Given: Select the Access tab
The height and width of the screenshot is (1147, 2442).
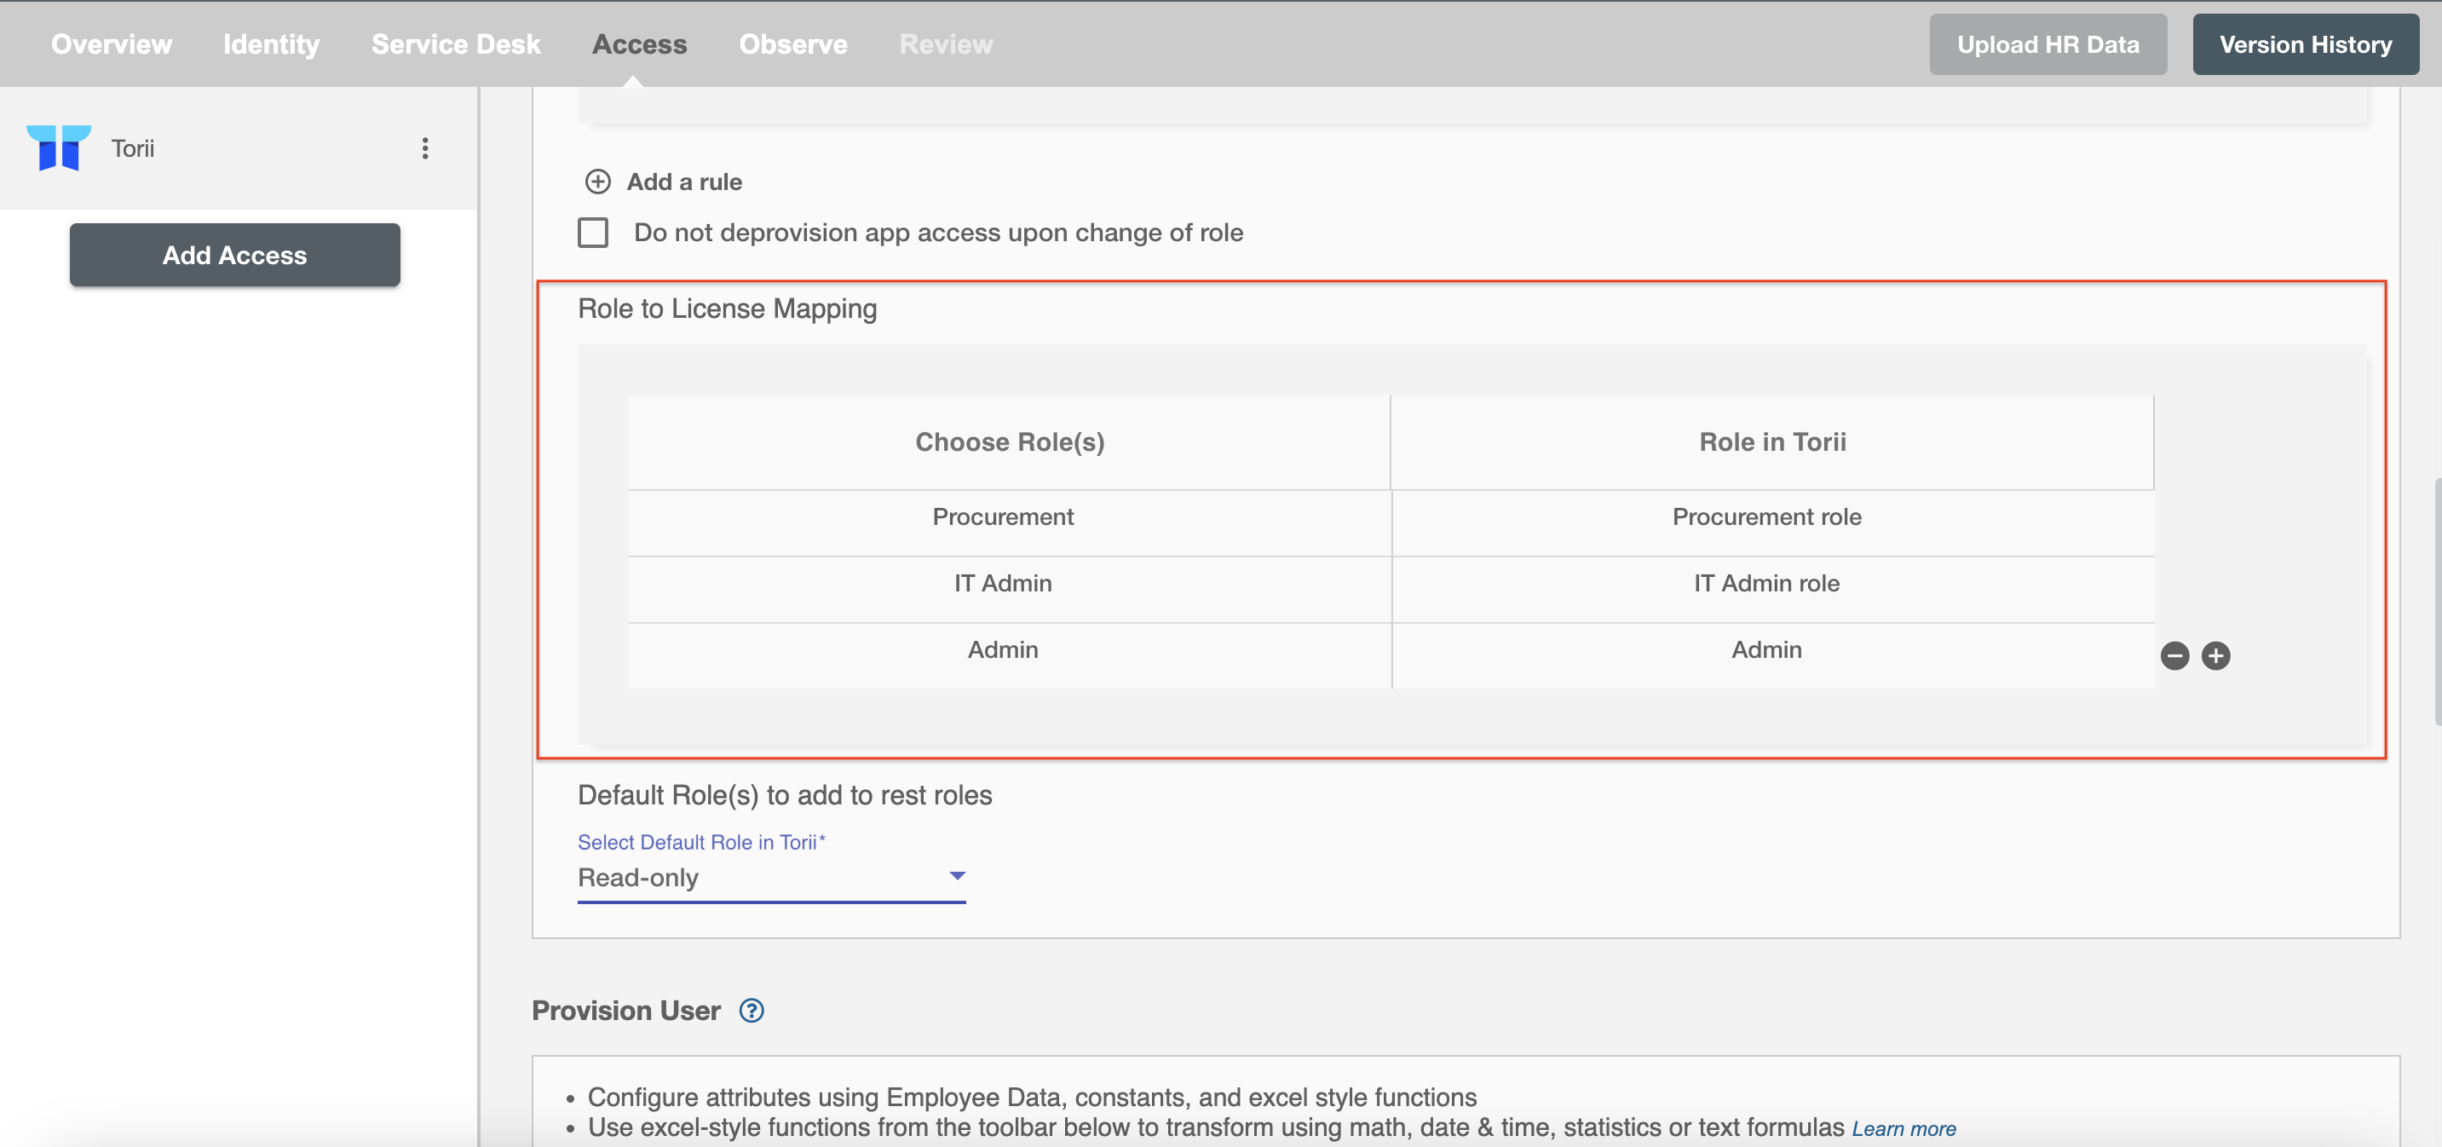Looking at the screenshot, I should [640, 44].
